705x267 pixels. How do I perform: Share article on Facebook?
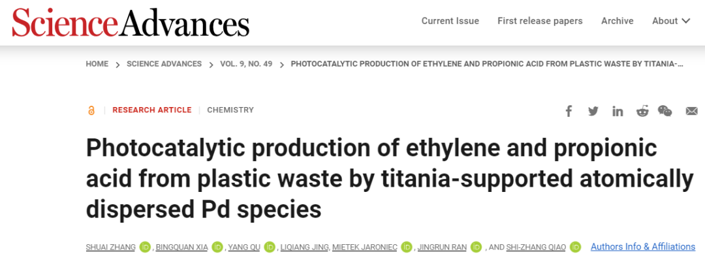tap(569, 111)
